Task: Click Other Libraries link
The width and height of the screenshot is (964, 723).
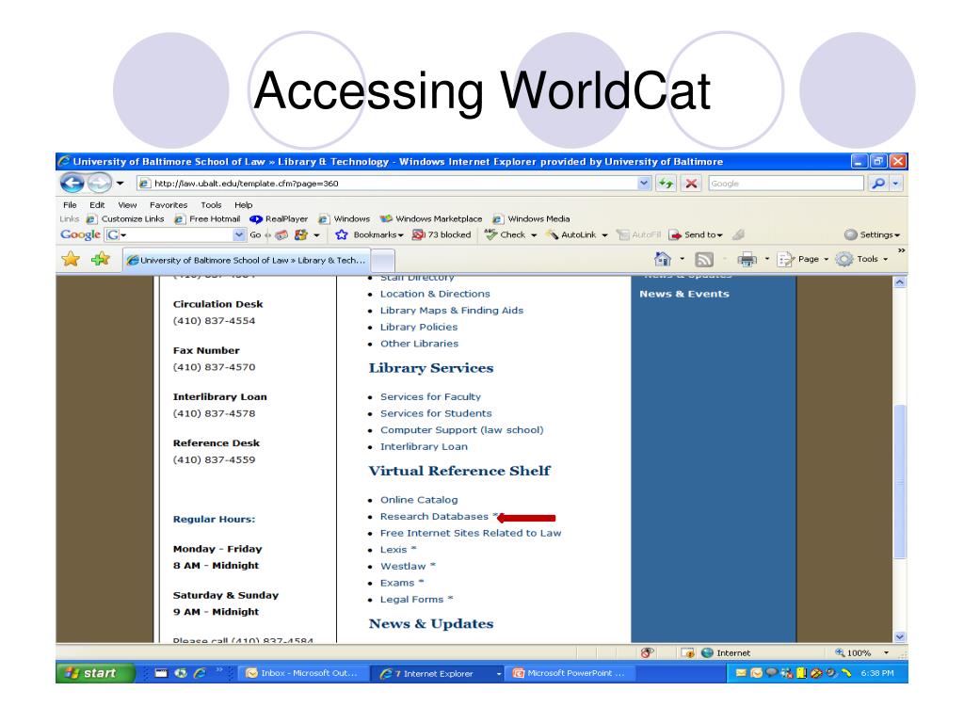Action: [419, 344]
